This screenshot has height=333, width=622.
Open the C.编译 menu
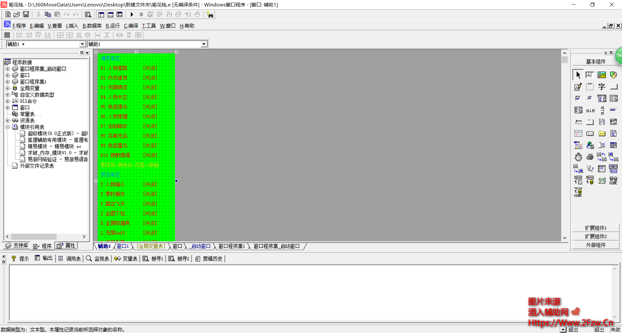tap(131, 26)
